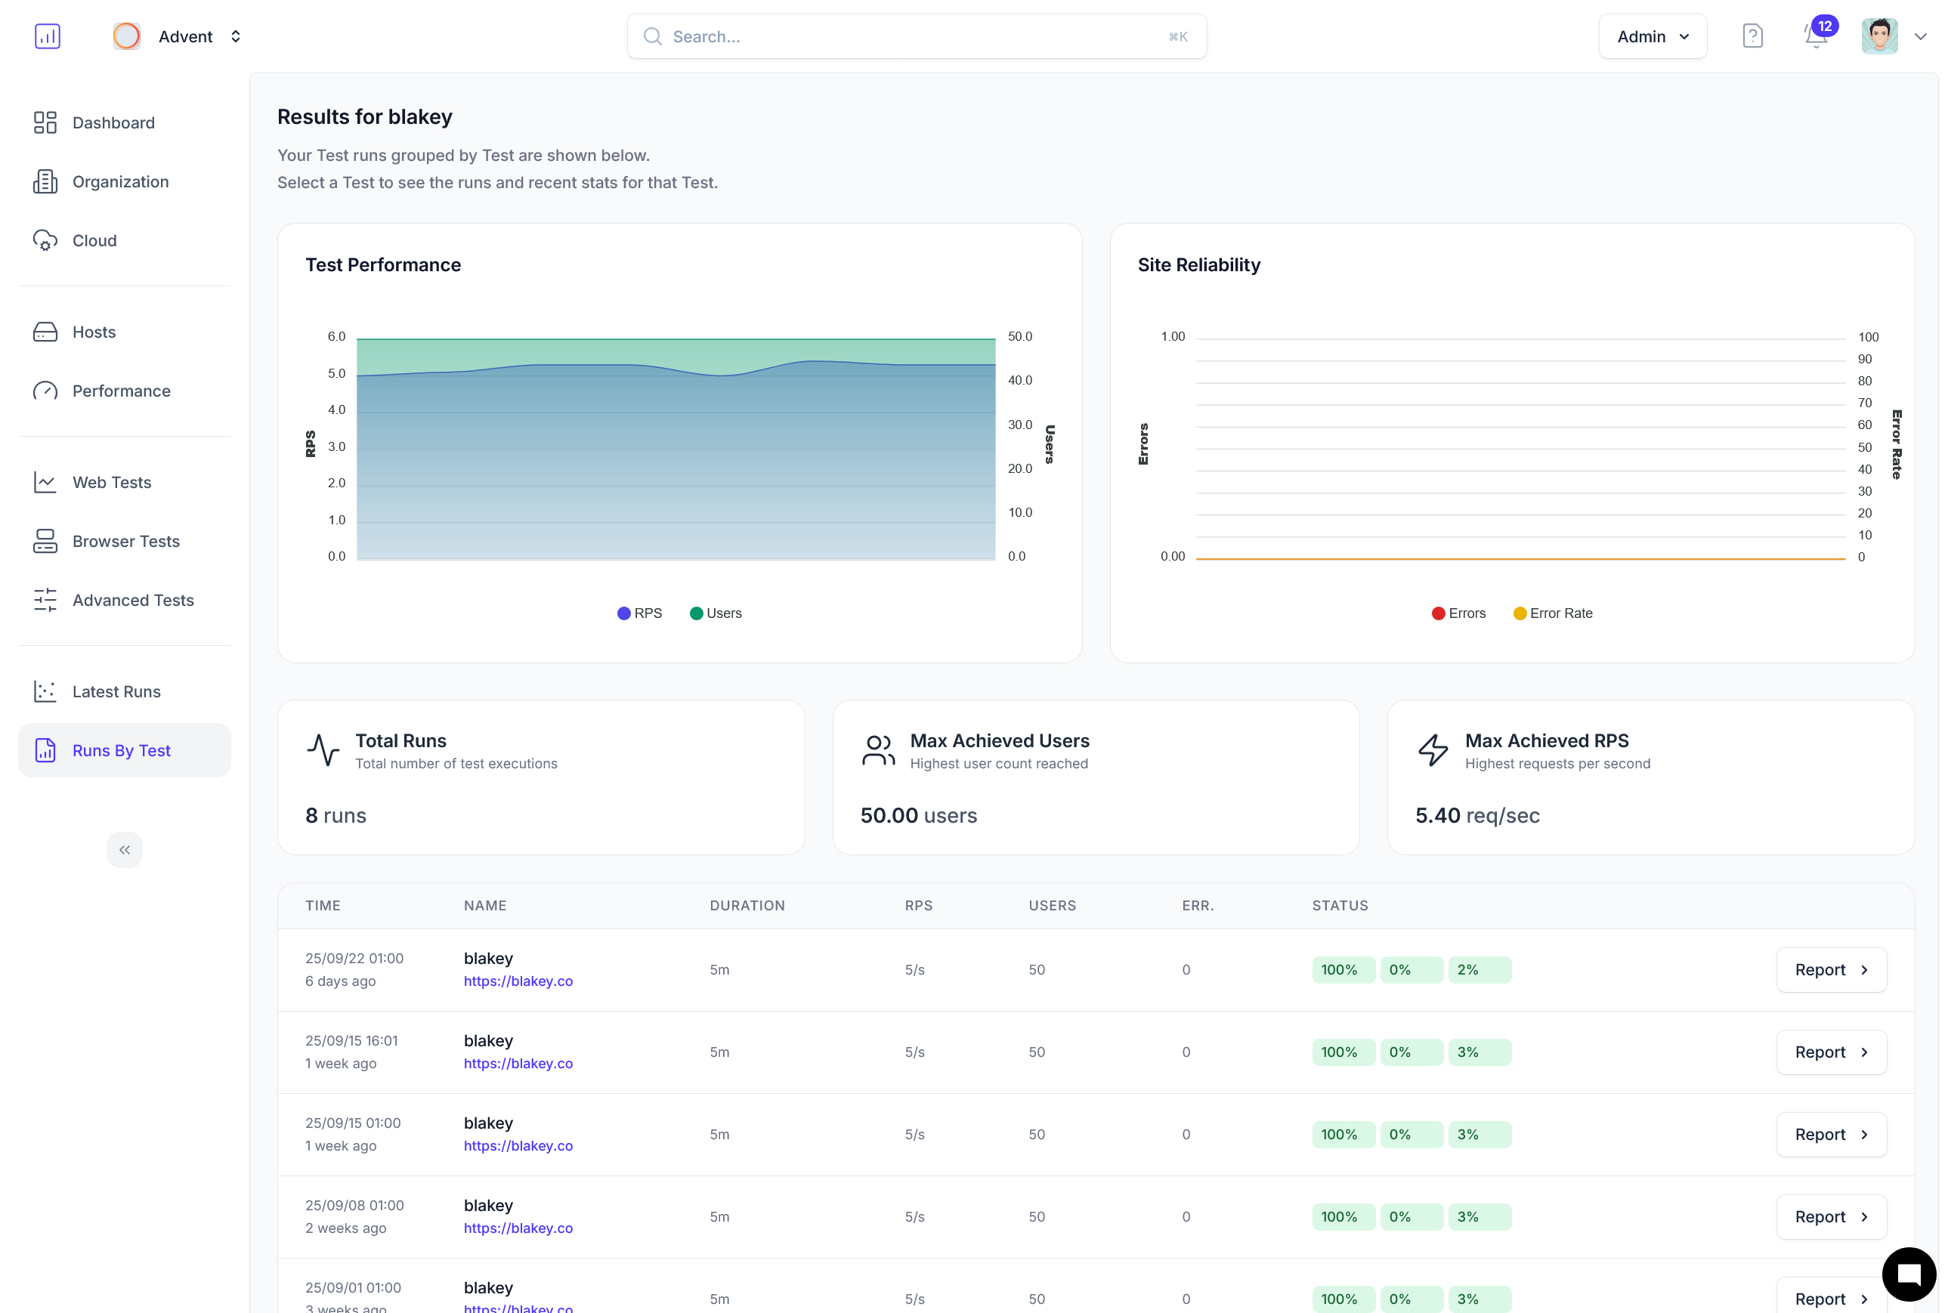The height and width of the screenshot is (1313, 1948).
Task: Open the help question mark icon
Action: (x=1752, y=36)
